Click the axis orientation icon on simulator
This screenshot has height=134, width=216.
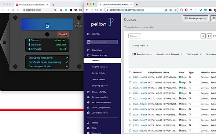coord(78,25)
